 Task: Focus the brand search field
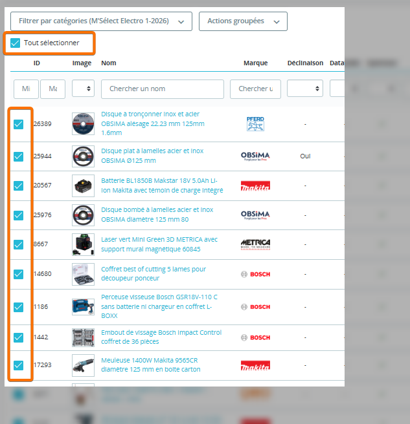click(255, 89)
